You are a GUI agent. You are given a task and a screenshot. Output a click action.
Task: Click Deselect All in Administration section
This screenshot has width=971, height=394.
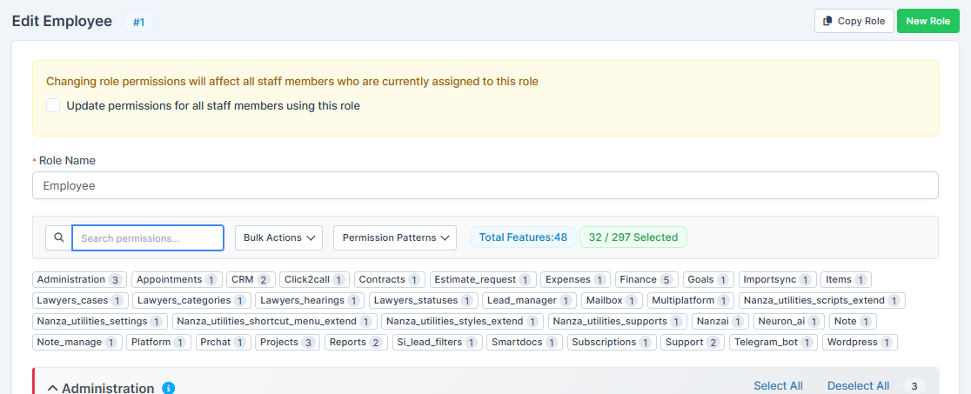point(858,386)
